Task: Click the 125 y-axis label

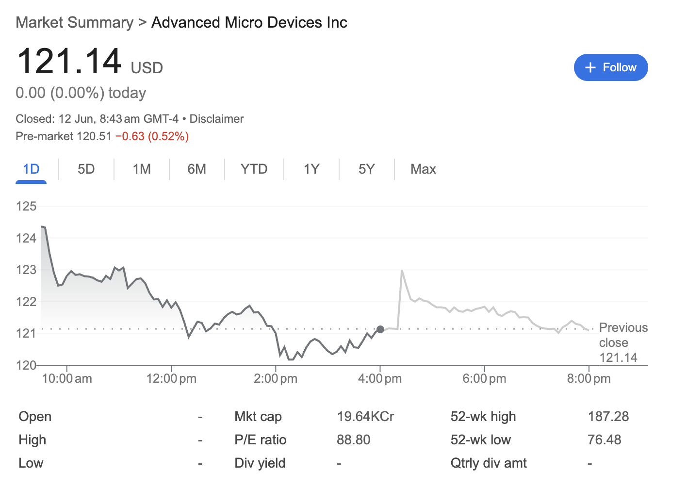Action: click(26, 206)
